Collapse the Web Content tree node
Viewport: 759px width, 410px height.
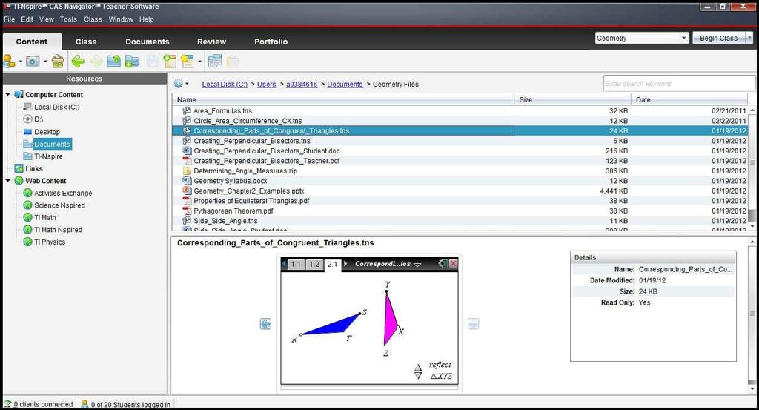pyautogui.click(x=7, y=181)
